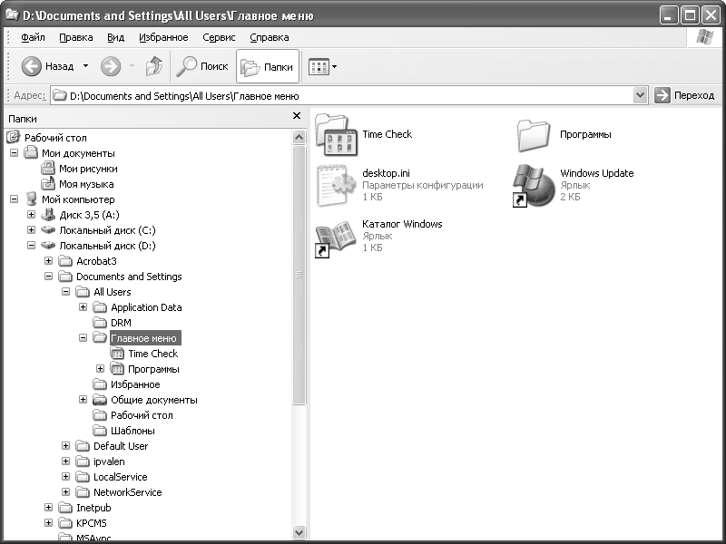Go back with the Назад arrow icon
This screenshot has width=726, height=544.
tap(32, 66)
